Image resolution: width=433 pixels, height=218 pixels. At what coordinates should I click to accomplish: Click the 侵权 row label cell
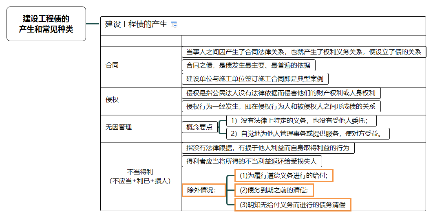click(112, 100)
